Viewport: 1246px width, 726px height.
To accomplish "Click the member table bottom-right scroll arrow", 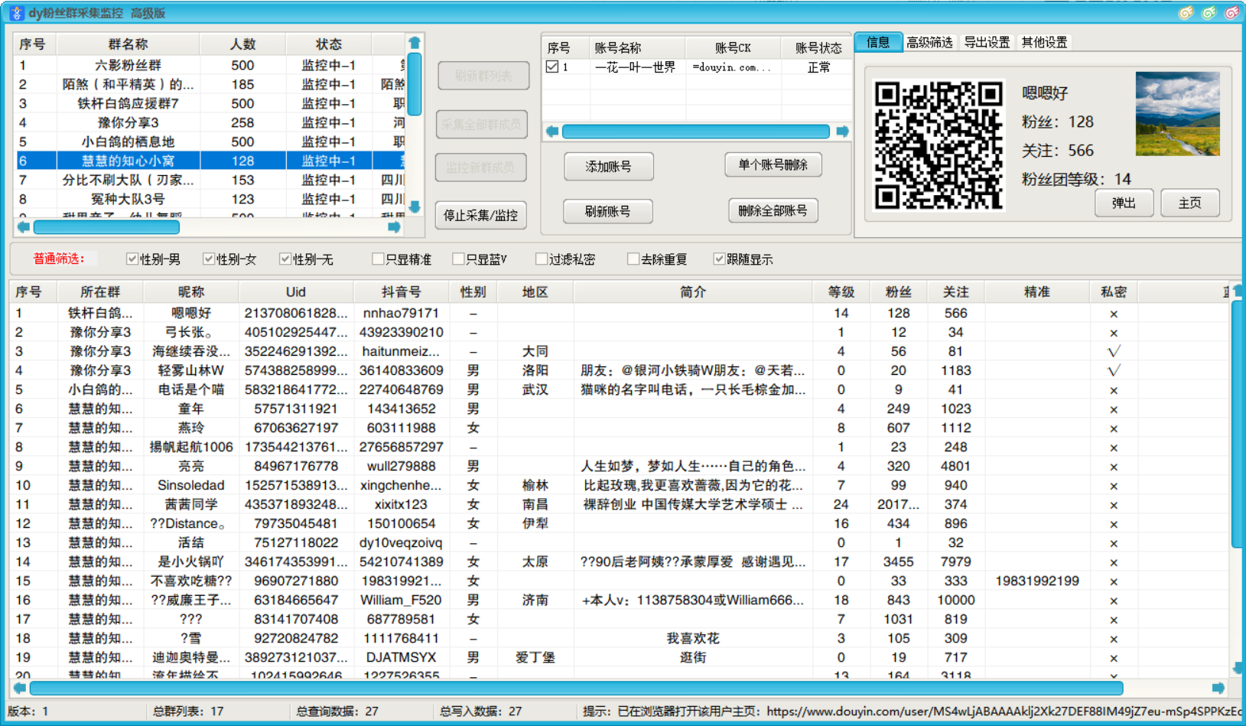I will pos(1218,688).
